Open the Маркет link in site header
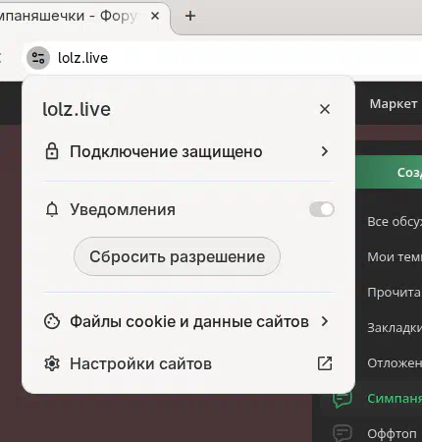The image size is (422, 442). [x=394, y=104]
